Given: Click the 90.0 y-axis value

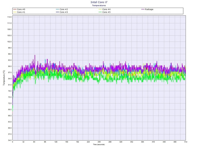Looking at the screenshot, I should 9,66.
